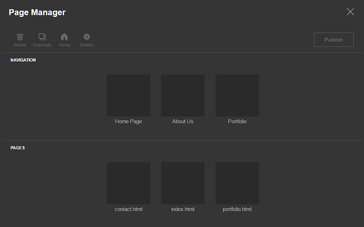Screen dimensions: 364x227
Task: Select the Home Page navigation thumbnail
Action: coord(128,95)
